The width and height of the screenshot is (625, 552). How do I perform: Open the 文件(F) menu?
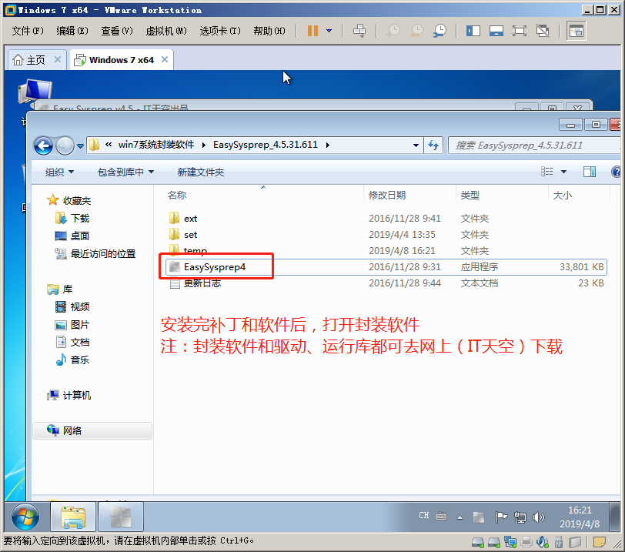(27, 31)
